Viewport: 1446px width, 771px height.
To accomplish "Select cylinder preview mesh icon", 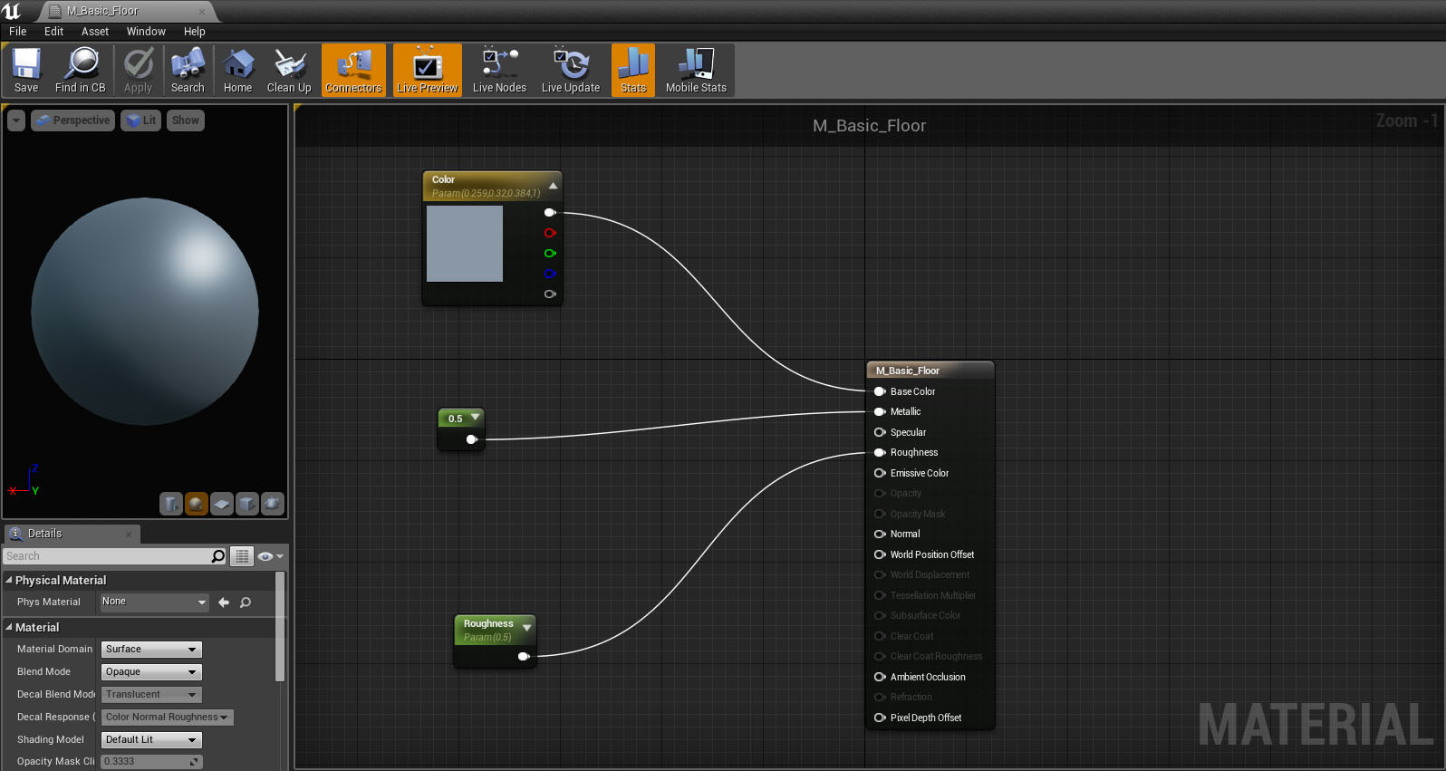I will (x=171, y=504).
